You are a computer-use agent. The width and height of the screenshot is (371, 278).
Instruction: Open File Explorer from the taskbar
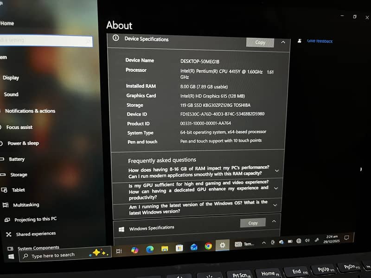pos(164,248)
